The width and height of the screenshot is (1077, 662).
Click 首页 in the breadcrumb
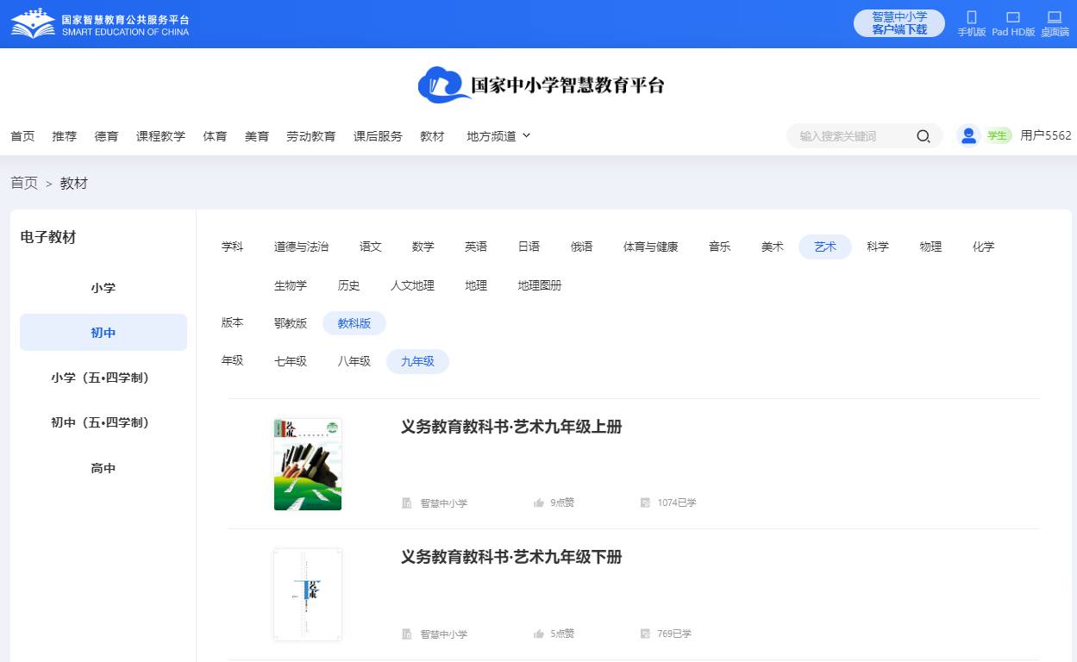(x=24, y=183)
